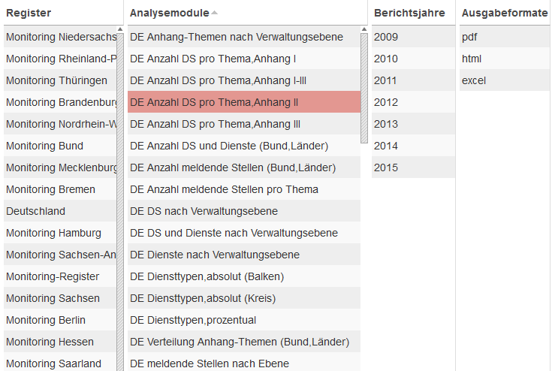The width and height of the screenshot is (552, 371).
Task: Sort by the Register column header
Action: pos(29,13)
